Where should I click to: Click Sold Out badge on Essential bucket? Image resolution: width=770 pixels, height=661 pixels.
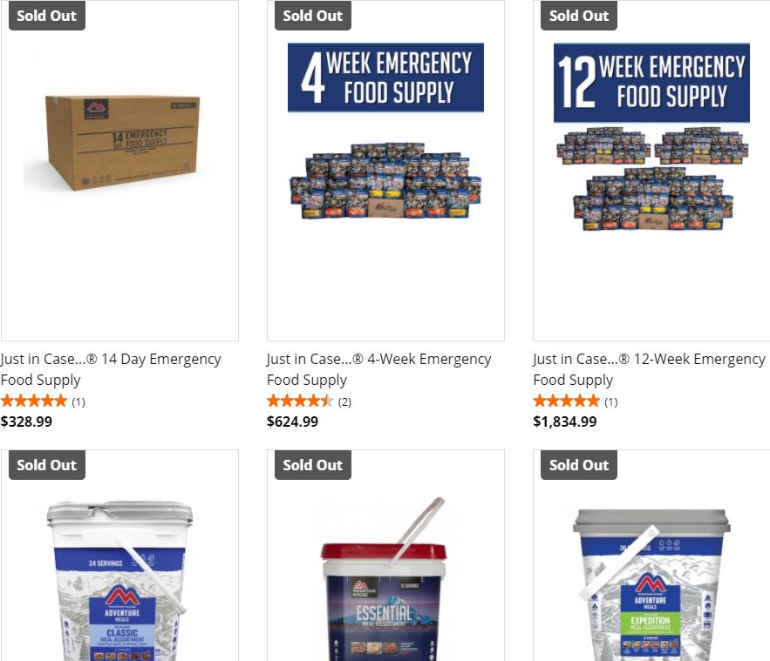tap(313, 465)
